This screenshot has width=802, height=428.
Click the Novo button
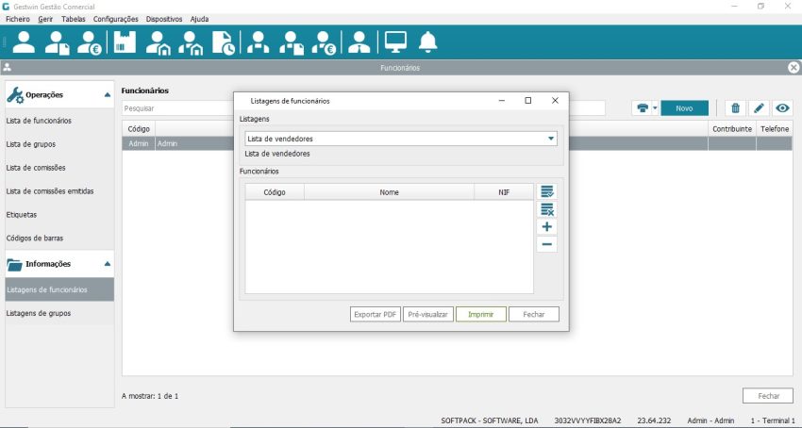(x=684, y=108)
